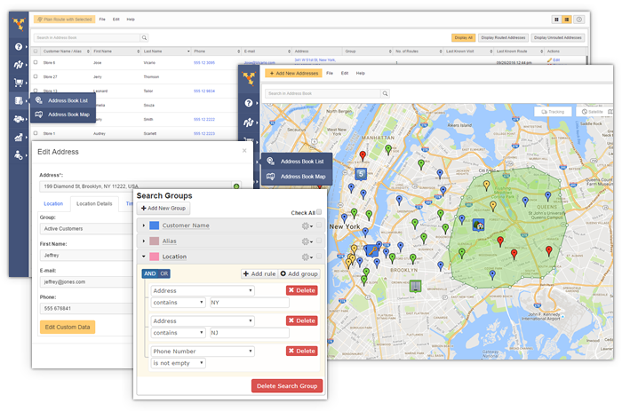Click the Delete Search Group button
The image size is (622, 411).
(x=287, y=386)
